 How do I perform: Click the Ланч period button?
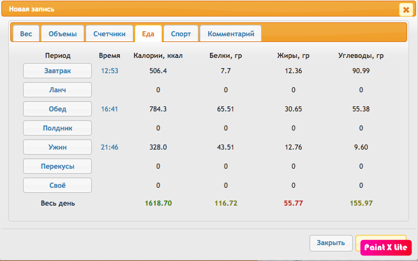tap(57, 90)
